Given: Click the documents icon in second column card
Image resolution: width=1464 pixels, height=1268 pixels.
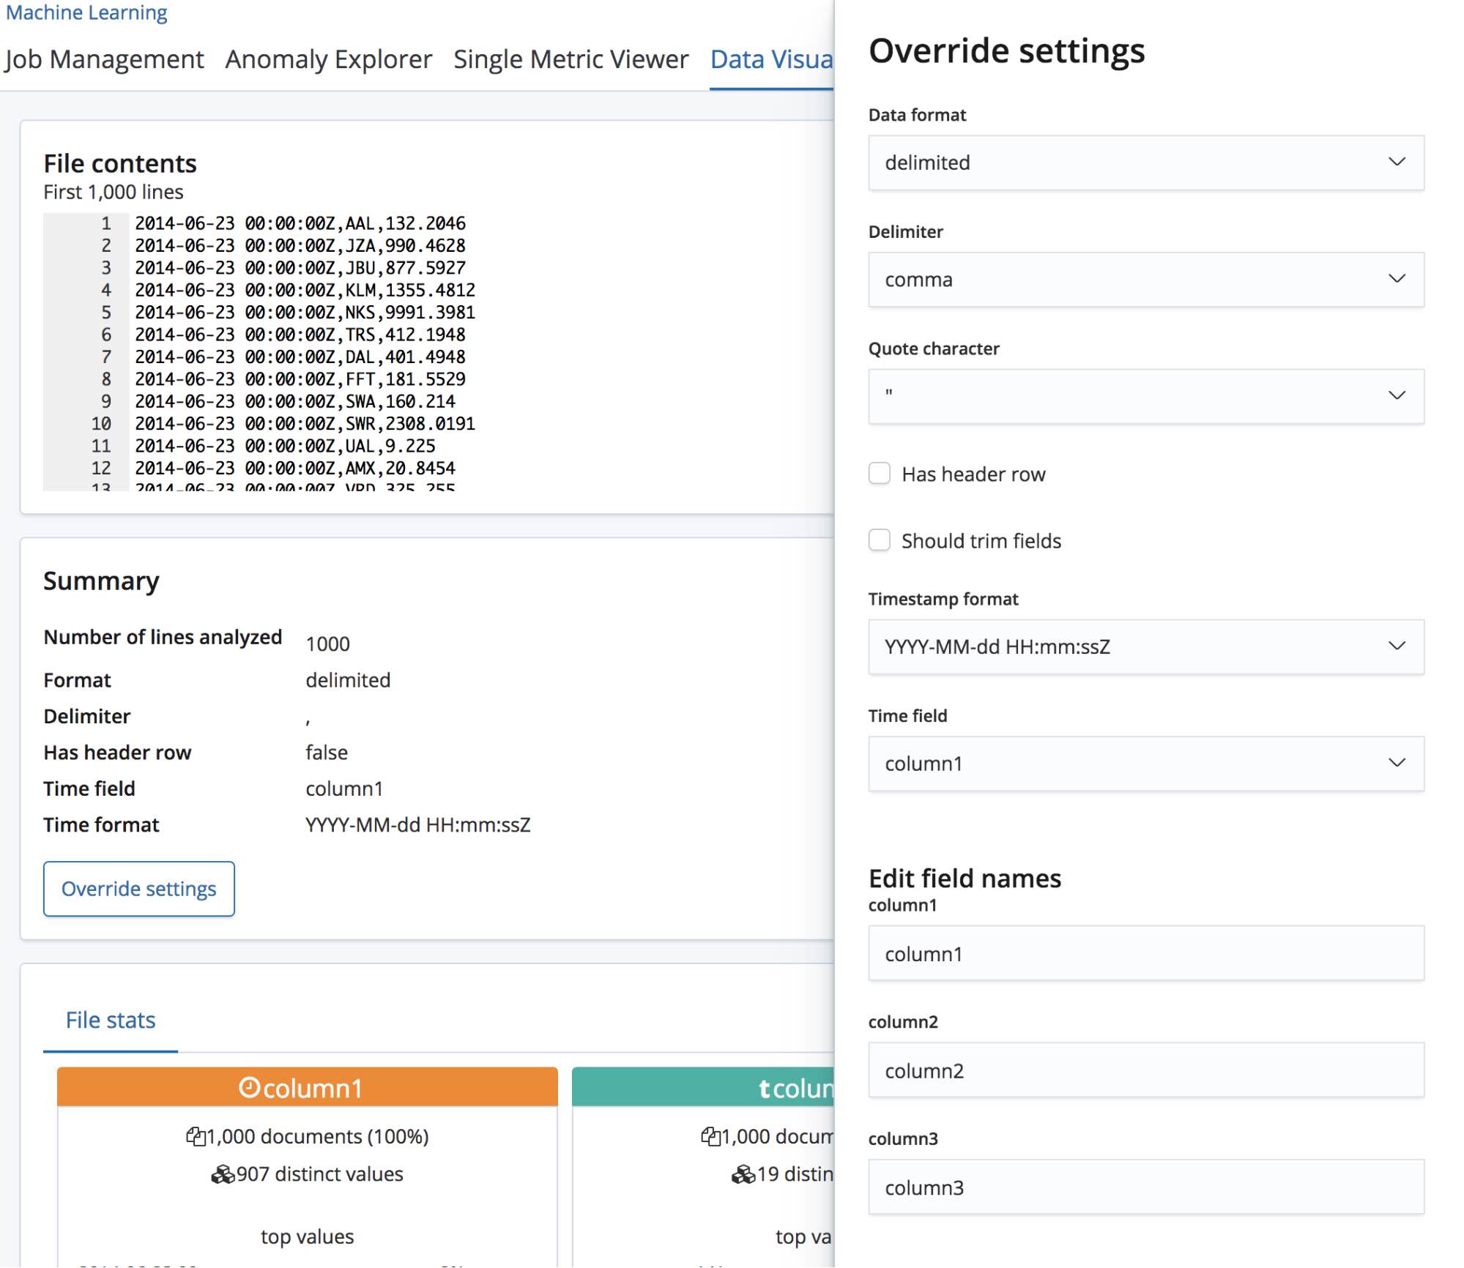Looking at the screenshot, I should 710,1136.
